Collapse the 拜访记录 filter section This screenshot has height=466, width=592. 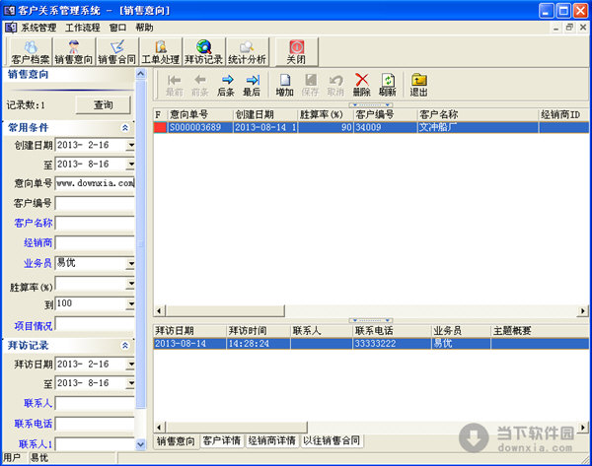coord(125,346)
